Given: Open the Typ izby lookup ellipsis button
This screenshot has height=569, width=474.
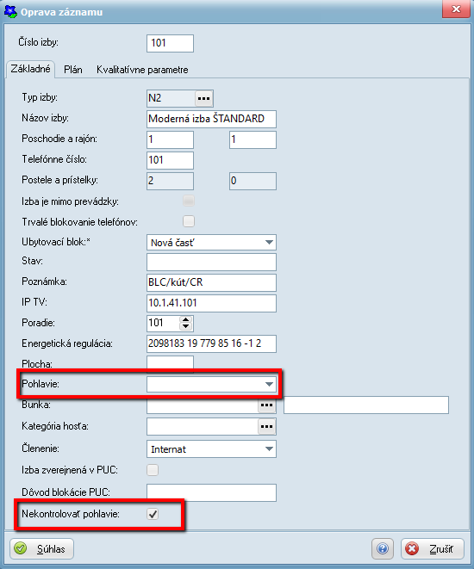Looking at the screenshot, I should click(203, 98).
